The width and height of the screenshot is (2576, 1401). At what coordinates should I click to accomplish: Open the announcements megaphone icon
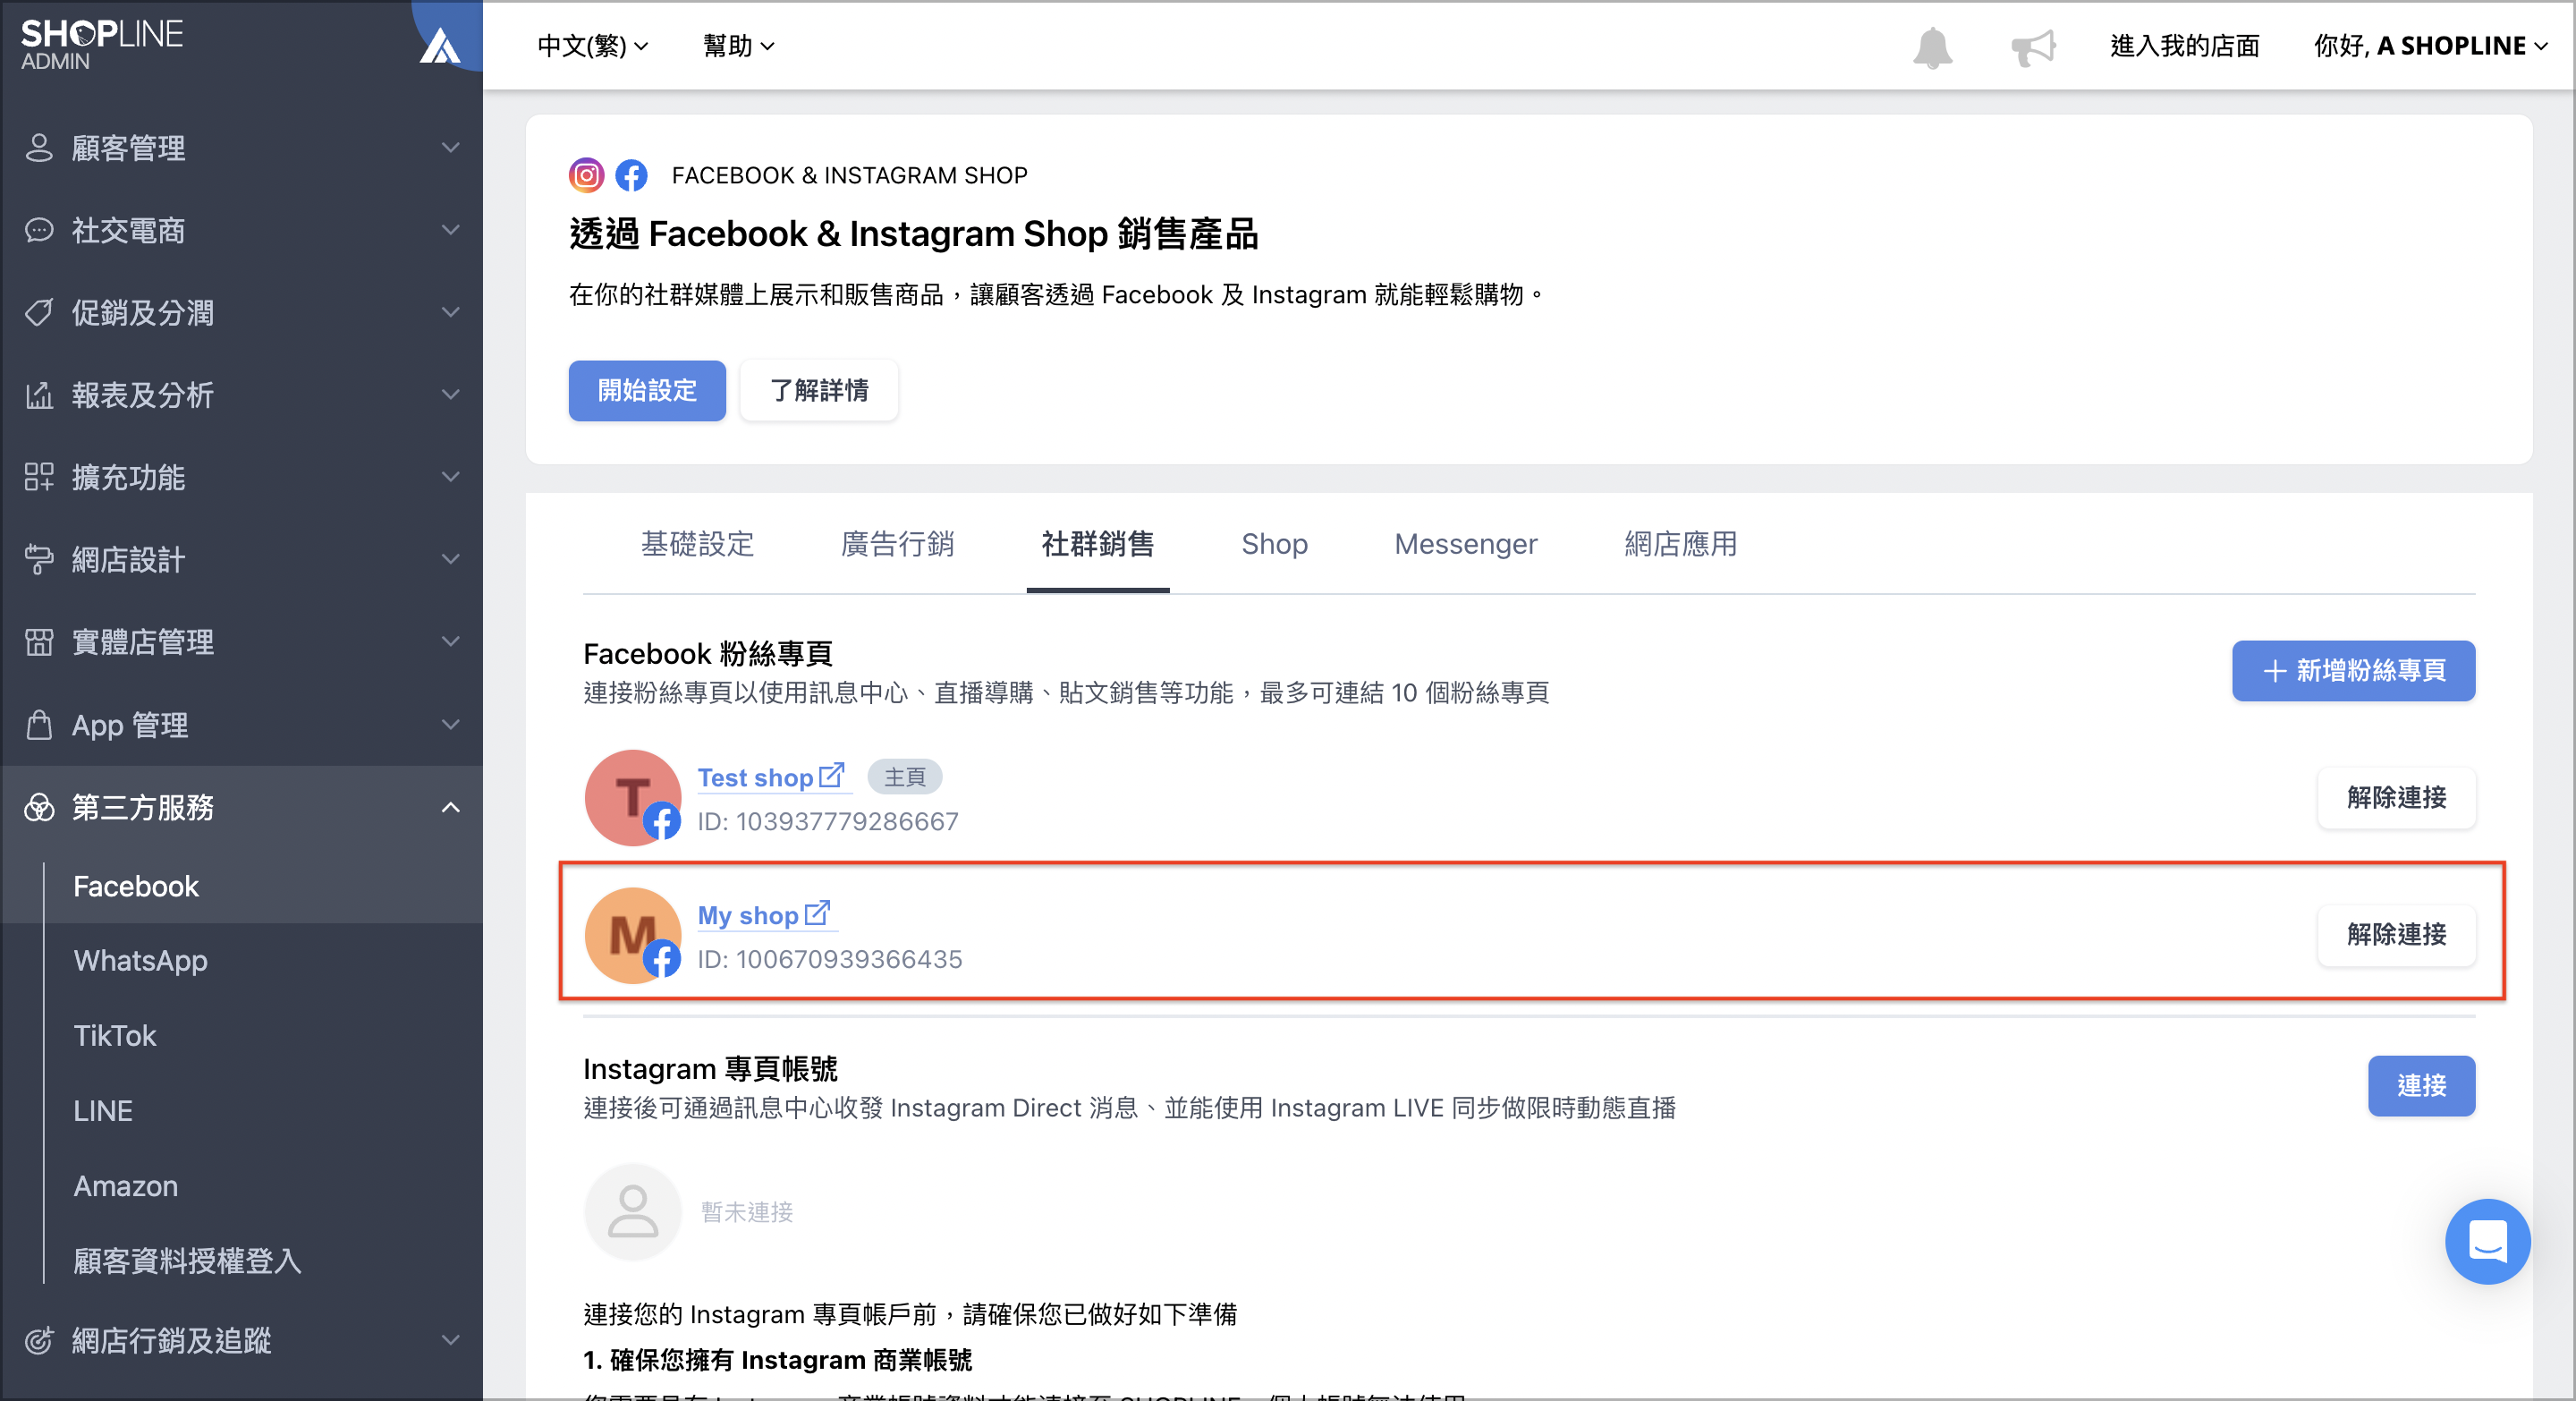click(x=2033, y=47)
